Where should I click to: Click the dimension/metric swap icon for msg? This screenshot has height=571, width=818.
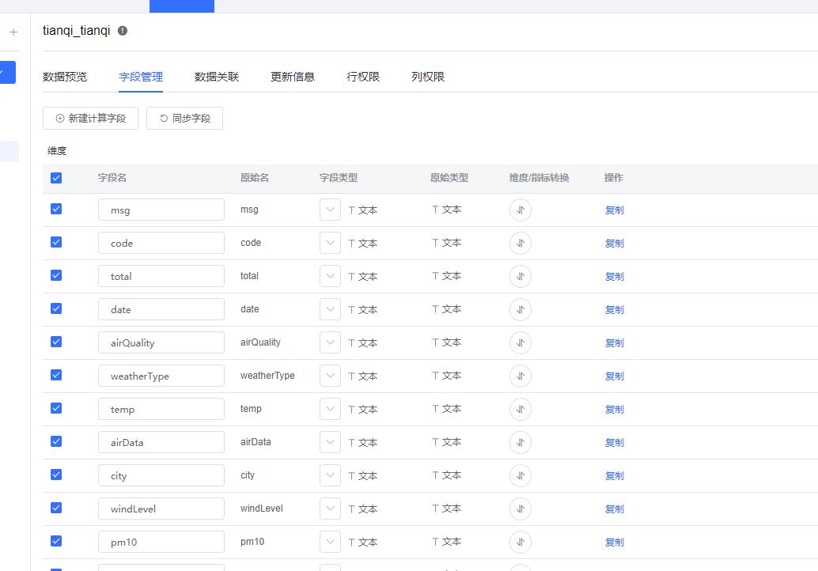click(520, 210)
